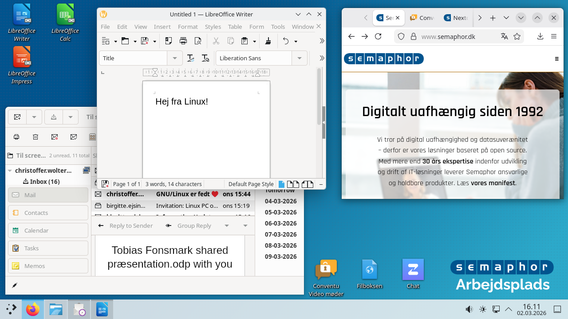Viewport: 568px width, 319px height.
Task: Expand the Liberation Sans font name dropdown
Action: click(300, 58)
